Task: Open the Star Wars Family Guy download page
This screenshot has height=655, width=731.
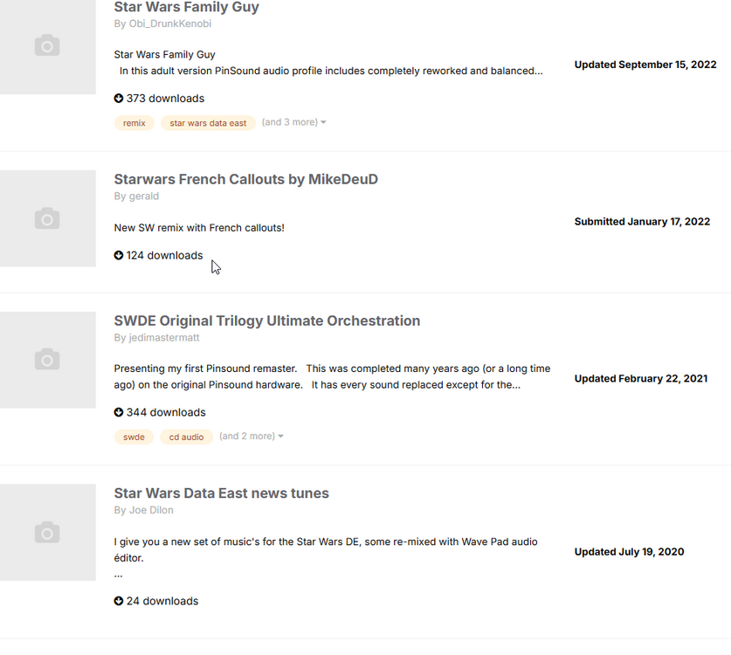Action: tap(186, 7)
